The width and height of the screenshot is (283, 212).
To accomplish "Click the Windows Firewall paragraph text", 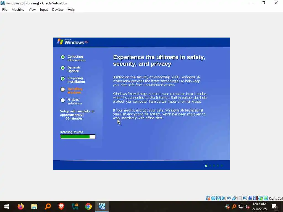I will click(160, 97).
